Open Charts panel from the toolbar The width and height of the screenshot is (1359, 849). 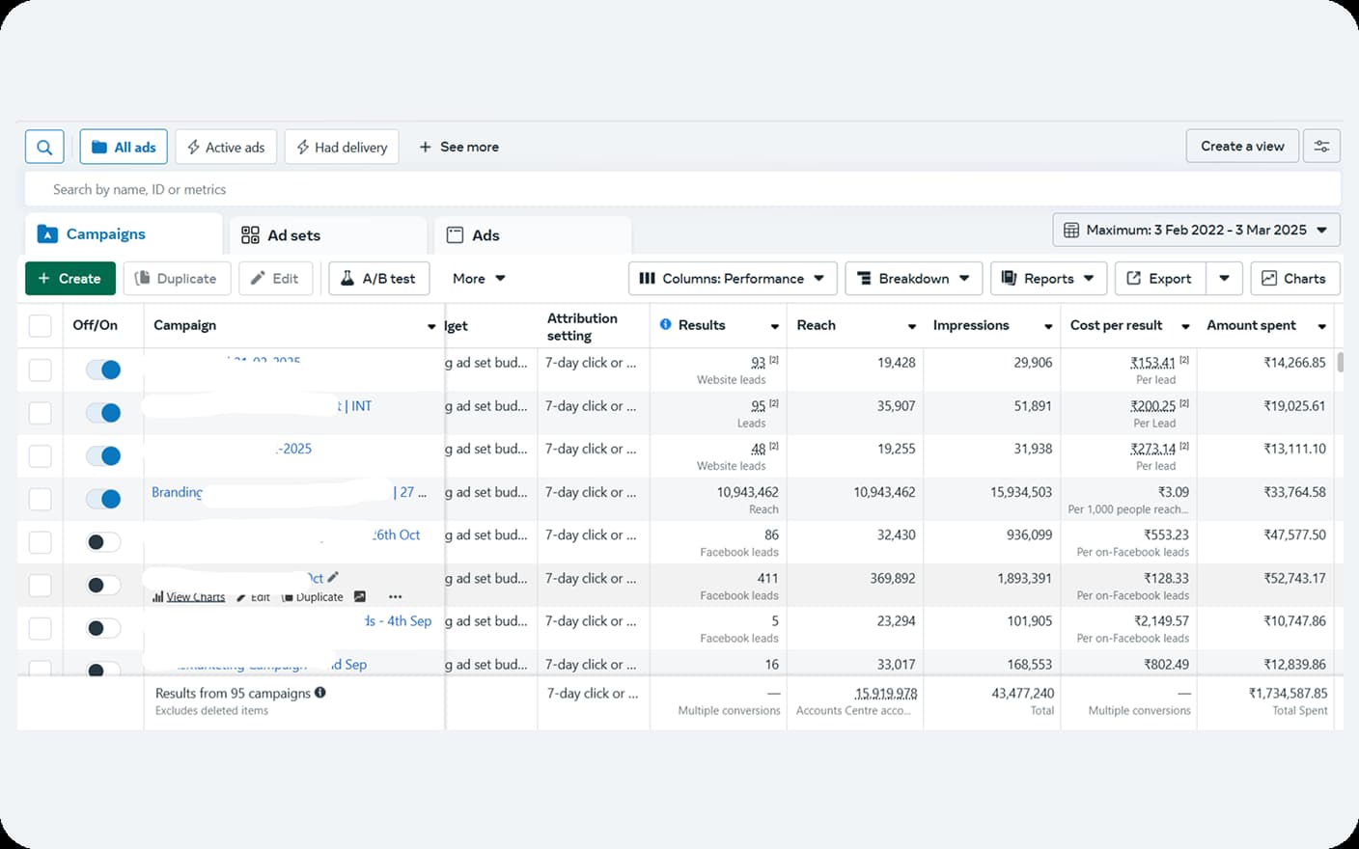click(1294, 278)
